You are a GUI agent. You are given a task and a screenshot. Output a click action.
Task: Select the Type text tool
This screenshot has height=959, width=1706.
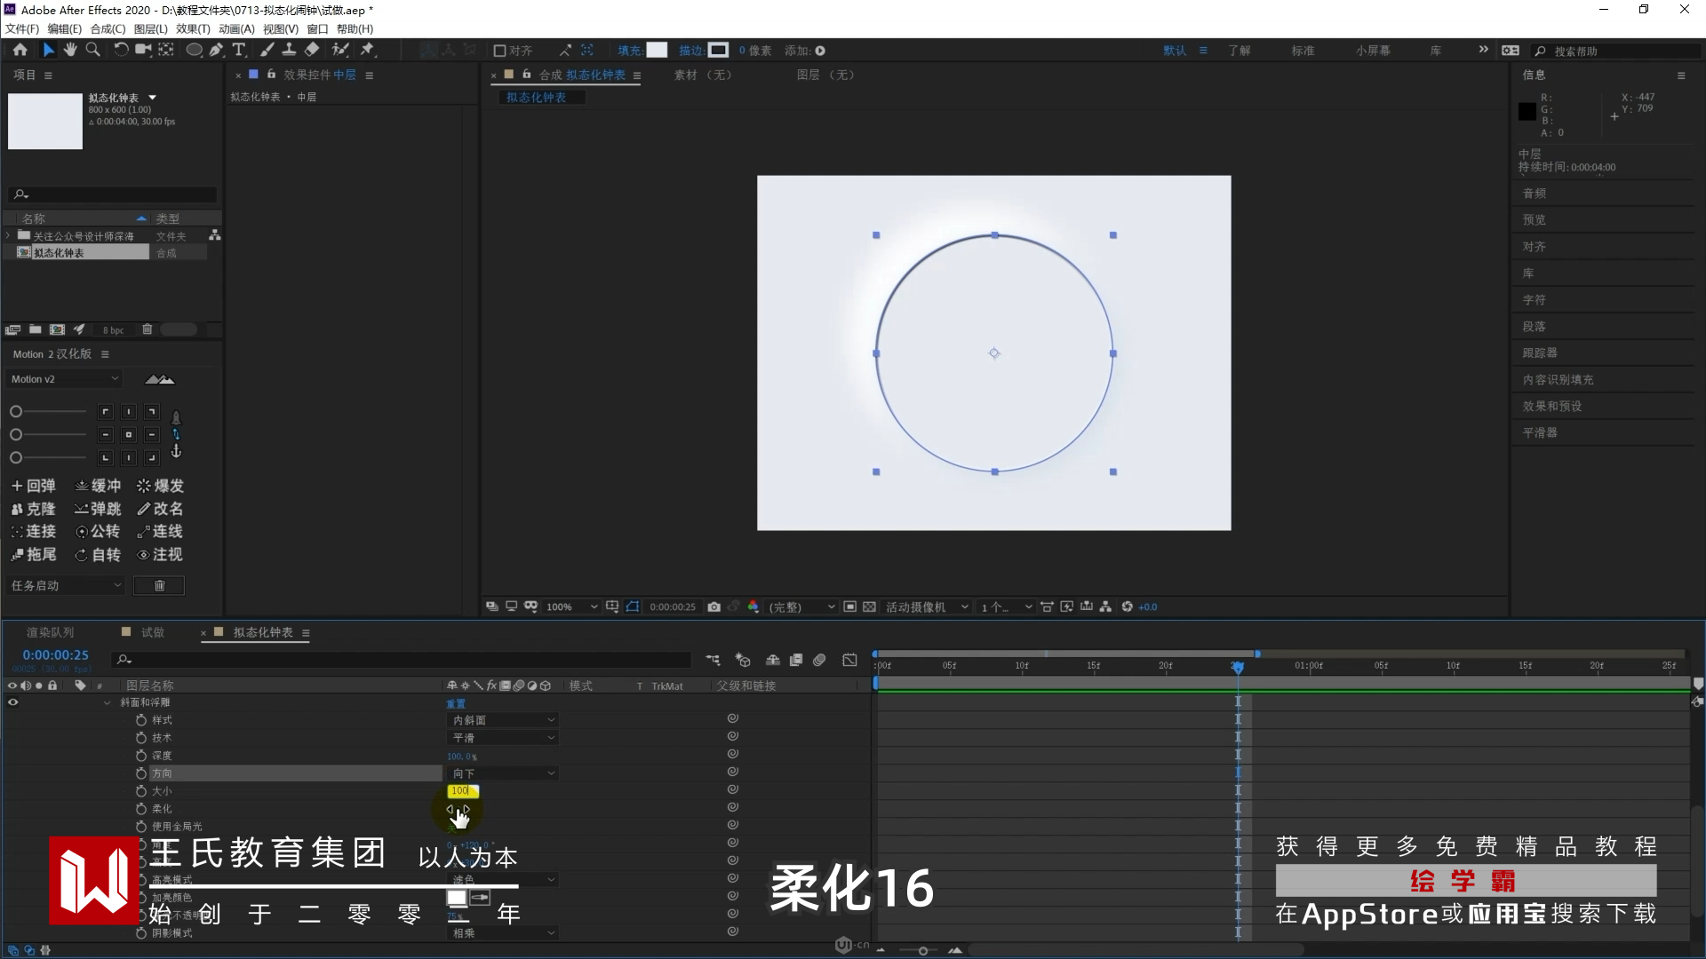pos(239,50)
